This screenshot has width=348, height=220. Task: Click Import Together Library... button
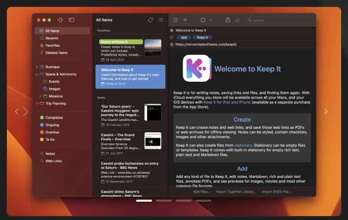[236, 192]
